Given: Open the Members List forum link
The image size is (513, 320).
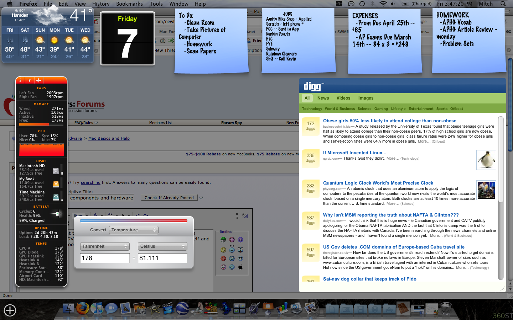Looking at the screenshot, I should [x=161, y=123].
